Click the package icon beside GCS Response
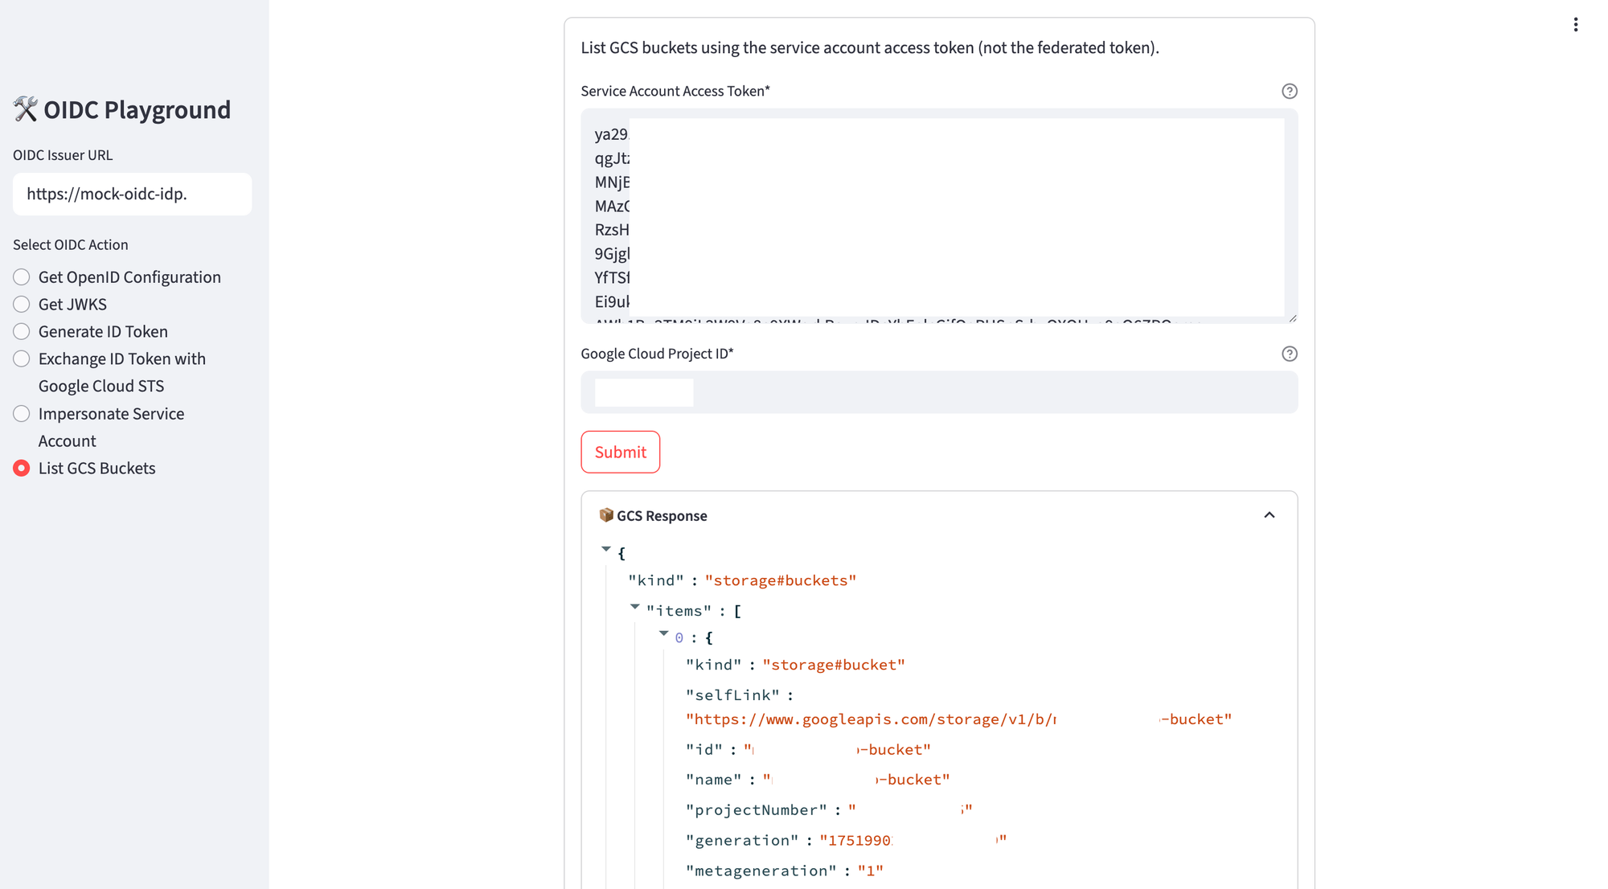 tap(606, 515)
